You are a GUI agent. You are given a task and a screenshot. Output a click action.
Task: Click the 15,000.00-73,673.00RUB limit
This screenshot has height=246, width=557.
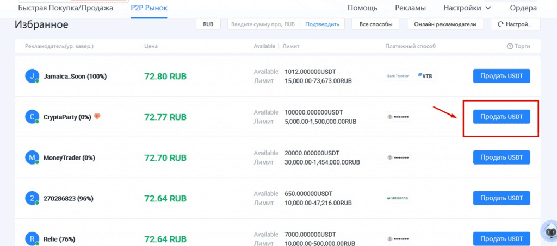[x=318, y=81]
